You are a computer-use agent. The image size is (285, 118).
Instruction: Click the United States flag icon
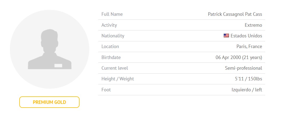click(226, 36)
